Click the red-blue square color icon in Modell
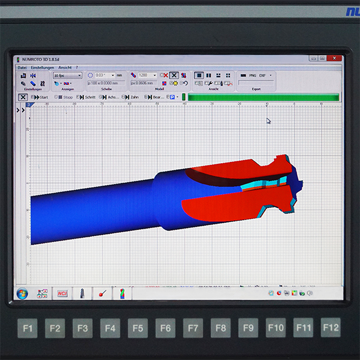The width and height of the screenshot is (360, 360). [x=164, y=83]
